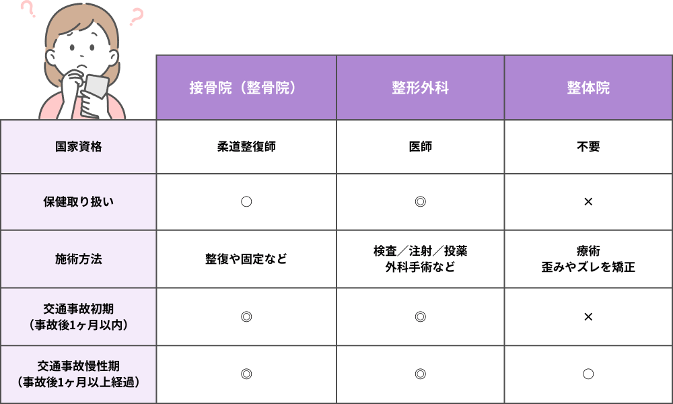Click the 保健取り扱い row label
The height and width of the screenshot is (404, 673).
79,201
